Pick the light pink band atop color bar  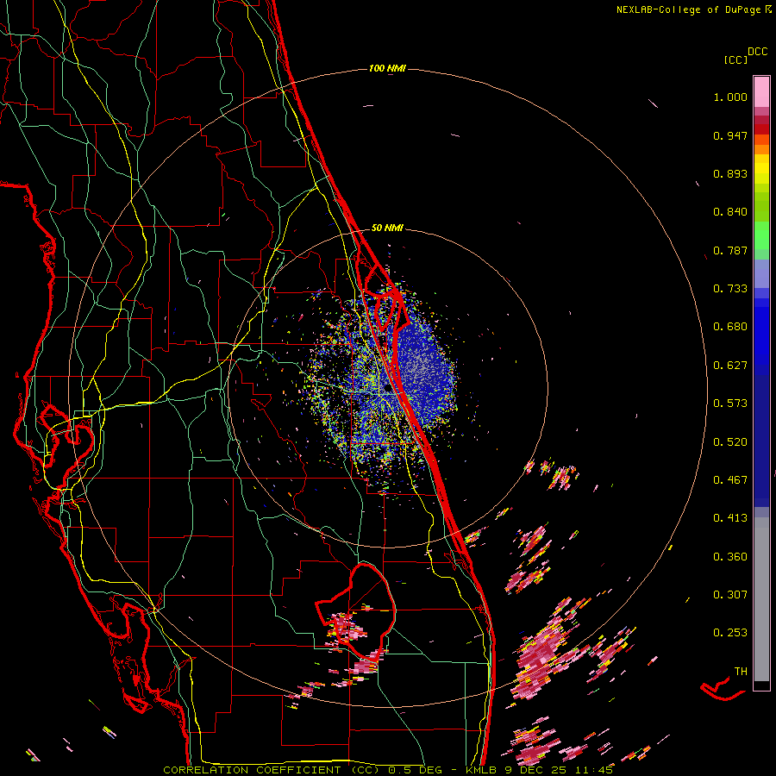761,92
